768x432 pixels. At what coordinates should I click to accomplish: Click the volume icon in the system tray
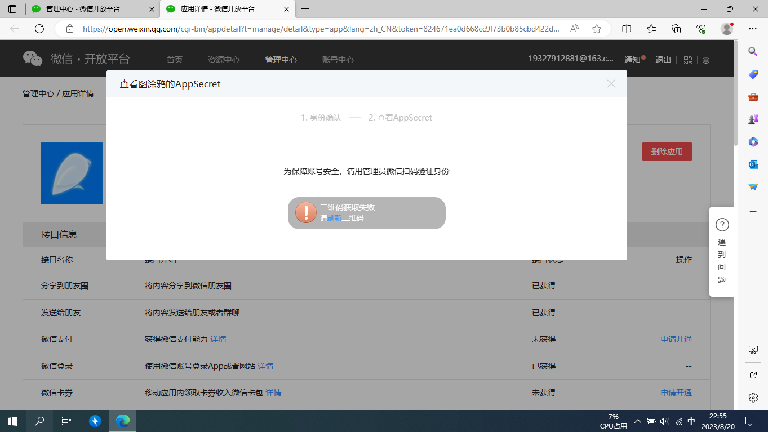click(664, 421)
